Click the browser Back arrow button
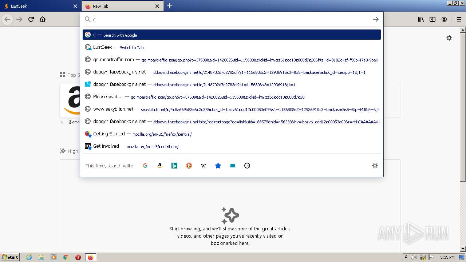 point(7,19)
